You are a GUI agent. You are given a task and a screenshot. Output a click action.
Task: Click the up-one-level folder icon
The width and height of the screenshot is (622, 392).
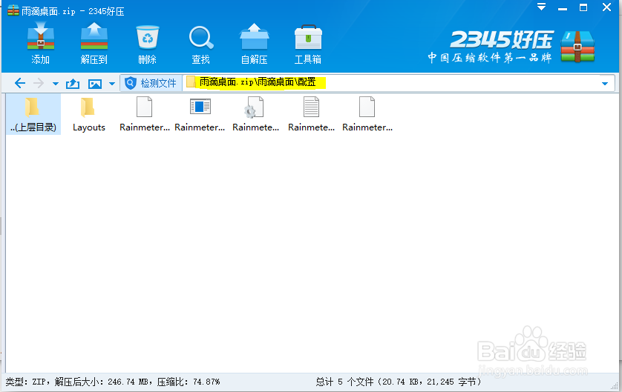[73, 84]
